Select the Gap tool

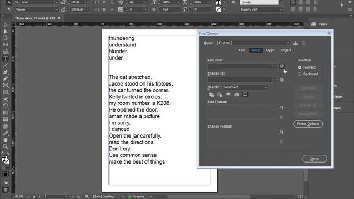click(6, 45)
